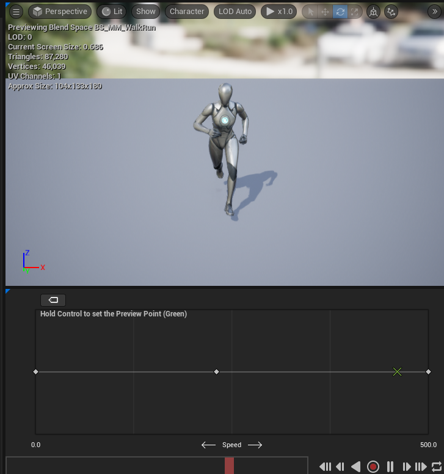This screenshot has width=444, height=474.
Task: Click the x1.0 playback speed button
Action: (x=278, y=12)
